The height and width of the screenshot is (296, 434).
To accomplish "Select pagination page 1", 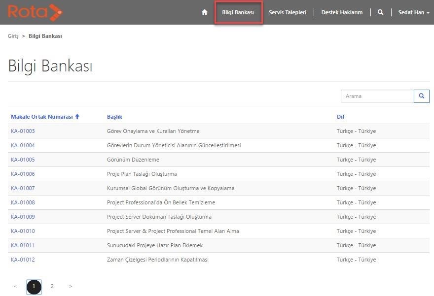I will 34,287.
